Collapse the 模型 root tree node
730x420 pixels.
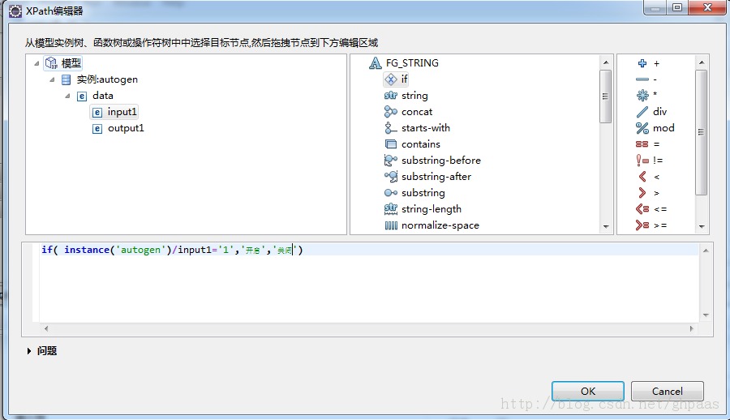coord(37,63)
